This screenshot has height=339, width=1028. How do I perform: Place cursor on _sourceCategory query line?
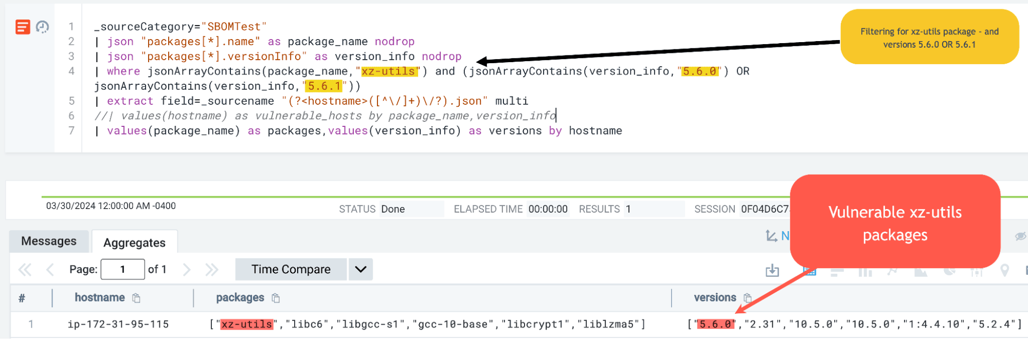tap(181, 26)
